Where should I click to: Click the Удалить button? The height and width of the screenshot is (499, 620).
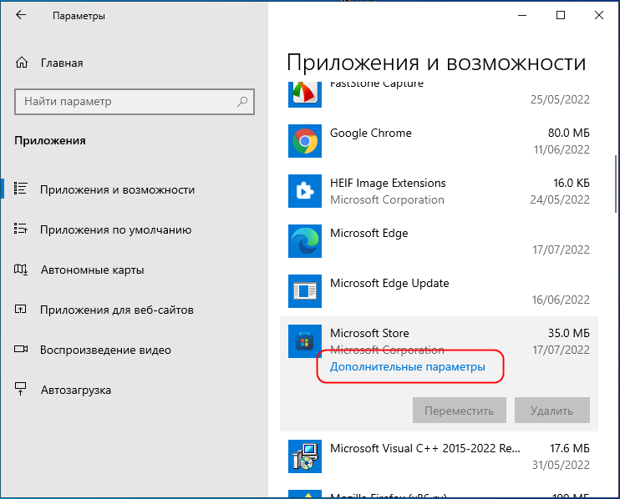coord(552,411)
